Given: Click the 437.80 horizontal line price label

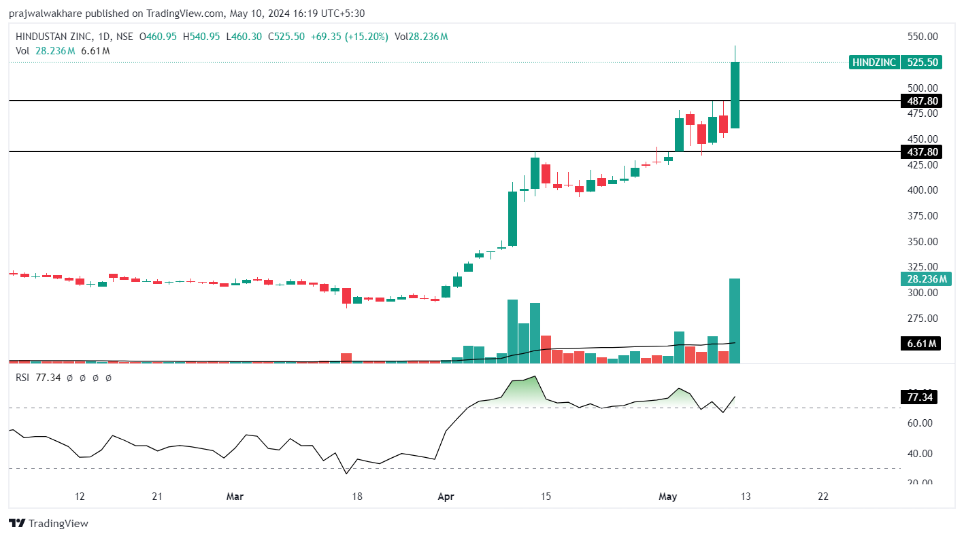Looking at the screenshot, I should click(923, 151).
